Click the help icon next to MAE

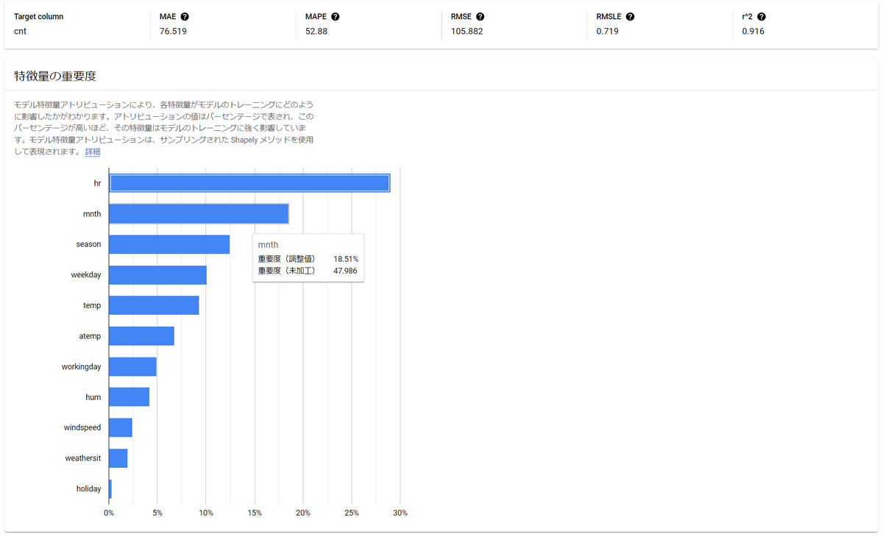[185, 17]
